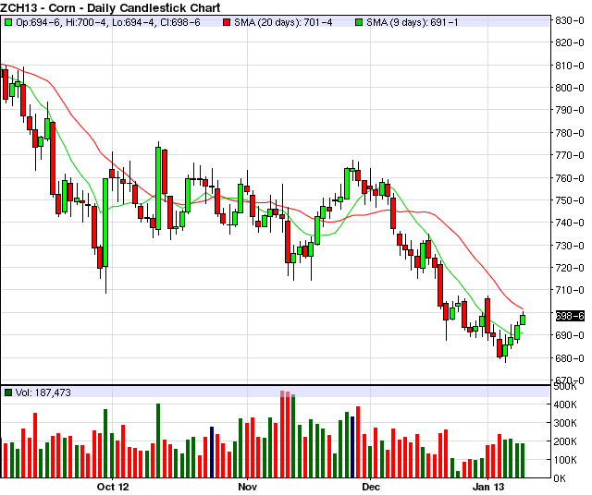Click the 400K volume axis label

tap(565, 404)
